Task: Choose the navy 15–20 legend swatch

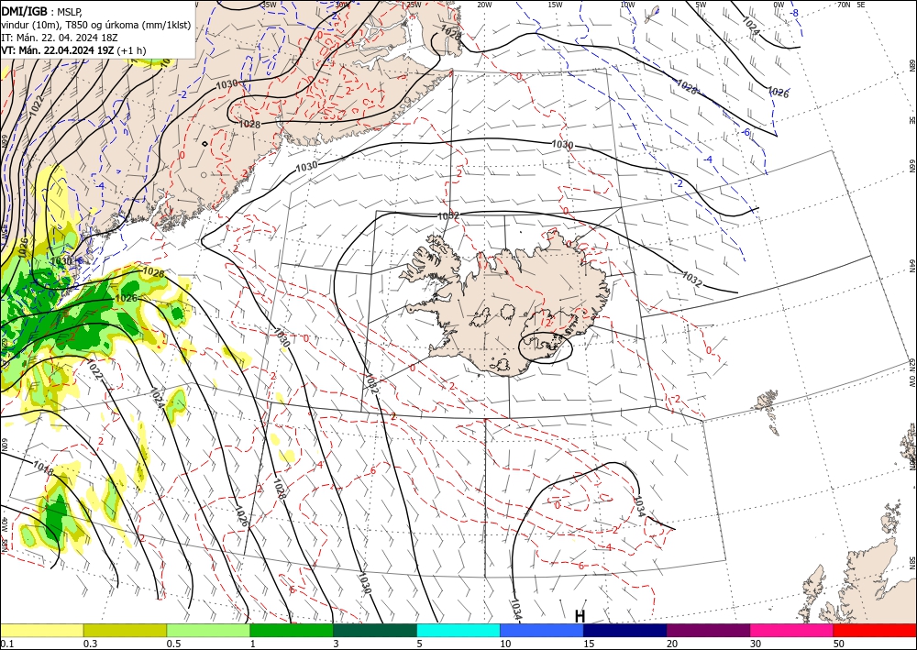Action: pyautogui.click(x=625, y=630)
